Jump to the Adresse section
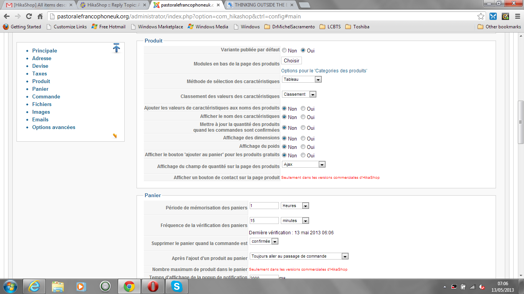This screenshot has width=524, height=294. pos(42,58)
